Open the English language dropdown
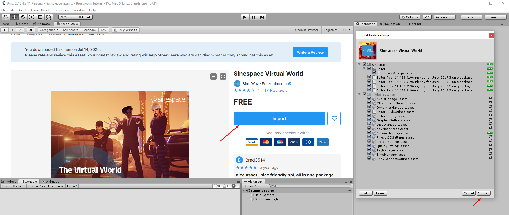 [x=330, y=30]
